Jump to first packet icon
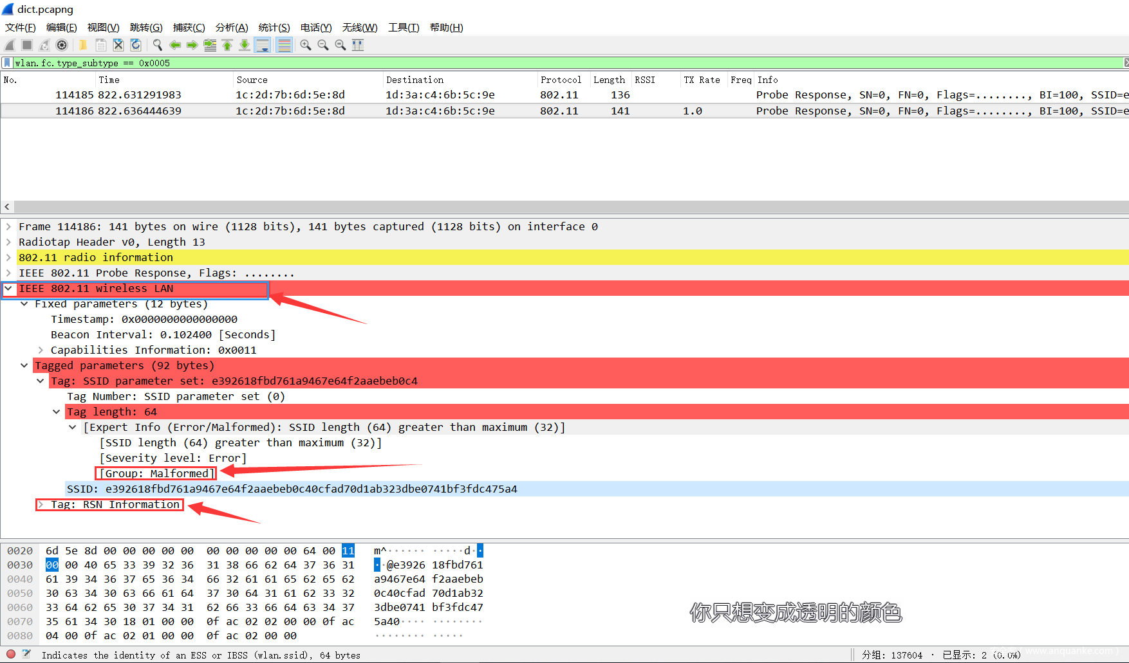 [x=227, y=45]
